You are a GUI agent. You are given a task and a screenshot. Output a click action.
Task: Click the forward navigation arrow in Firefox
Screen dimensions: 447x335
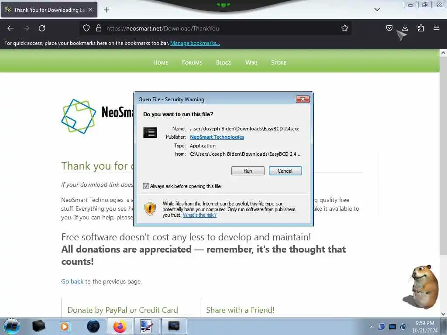tap(26, 28)
